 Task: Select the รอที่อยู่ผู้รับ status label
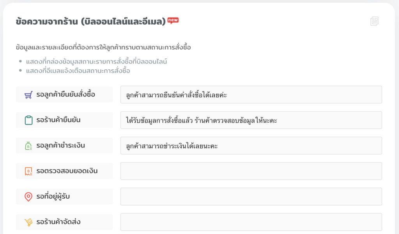(x=53, y=197)
